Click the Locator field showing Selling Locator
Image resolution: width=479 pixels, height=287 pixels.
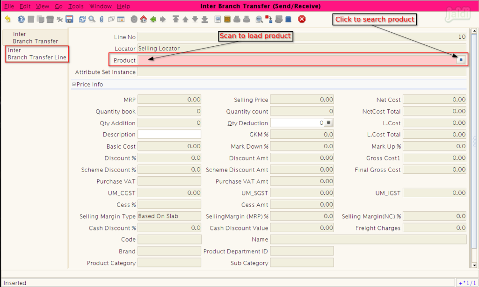tap(302, 48)
